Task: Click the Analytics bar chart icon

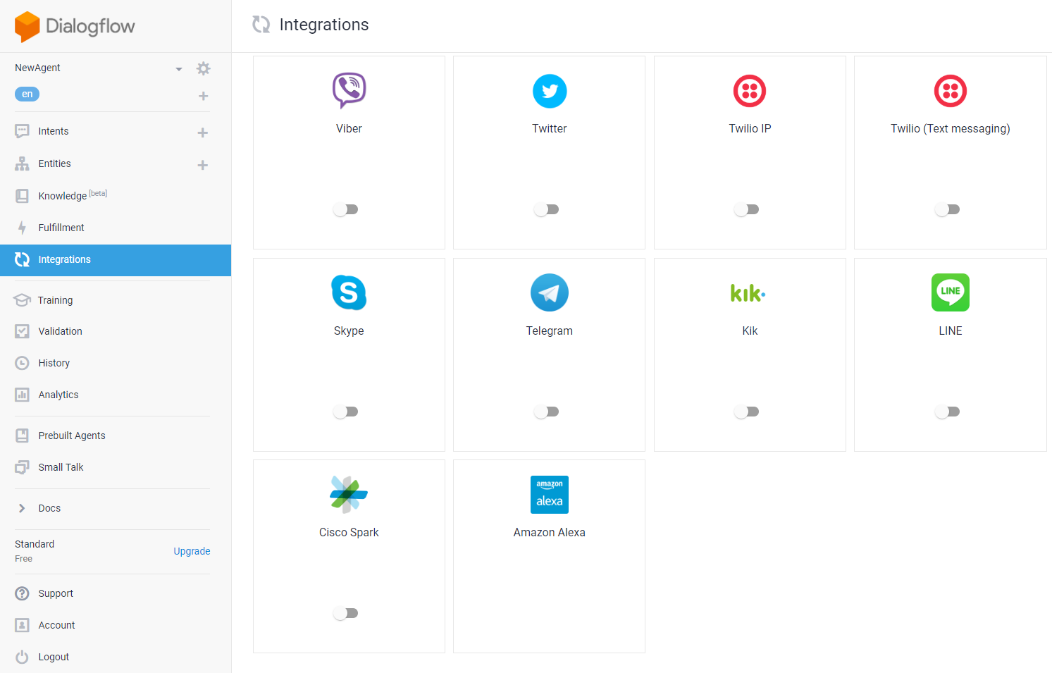Action: [23, 395]
